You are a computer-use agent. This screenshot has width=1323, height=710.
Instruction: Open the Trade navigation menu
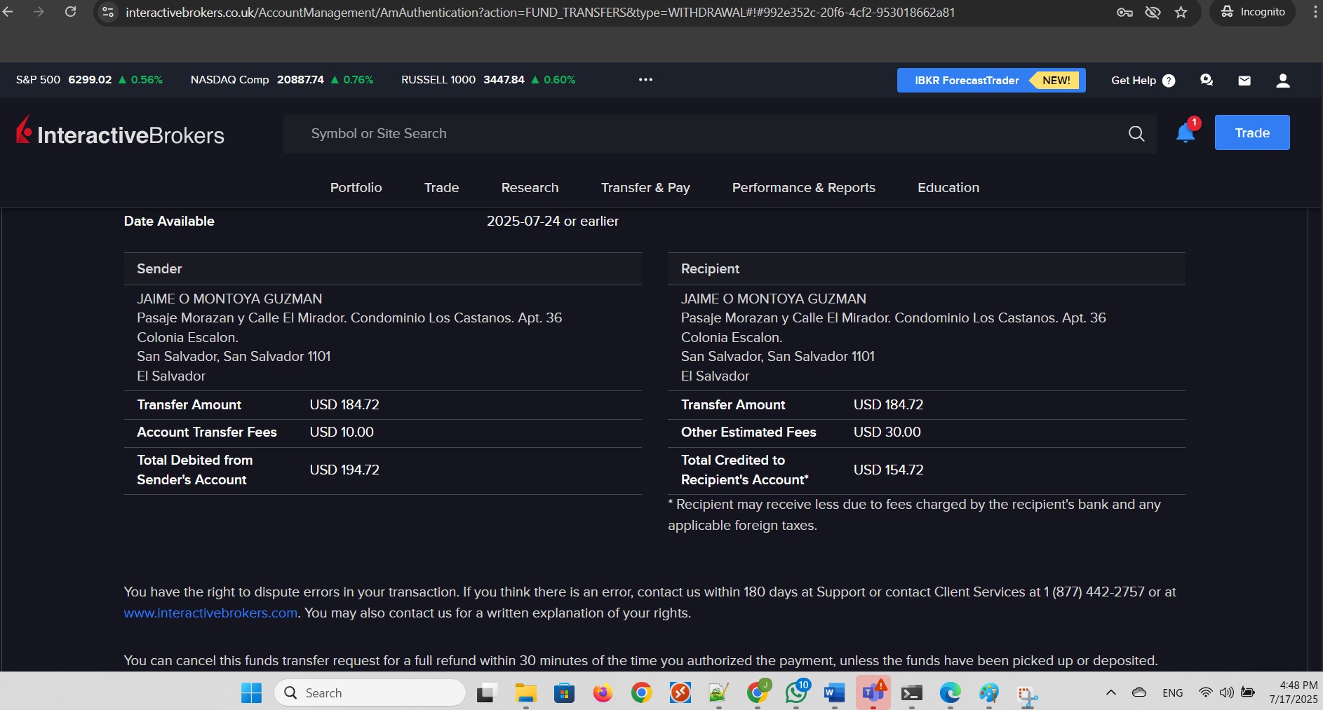442,188
